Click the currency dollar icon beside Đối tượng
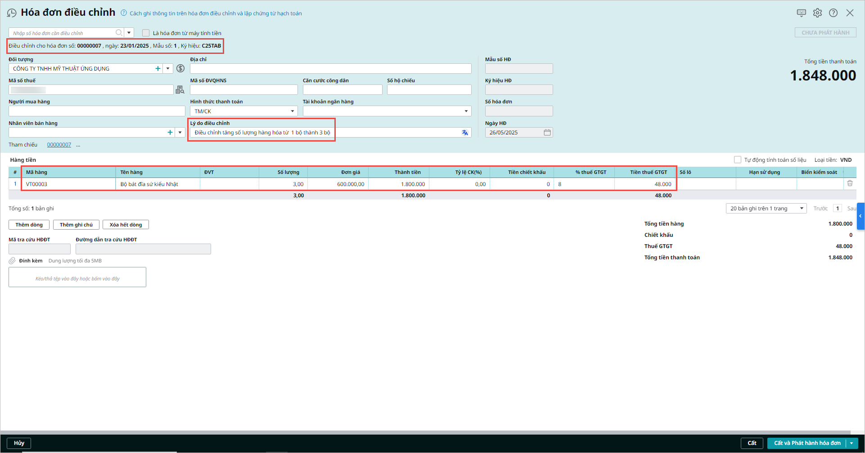The height and width of the screenshot is (453, 865). point(180,68)
